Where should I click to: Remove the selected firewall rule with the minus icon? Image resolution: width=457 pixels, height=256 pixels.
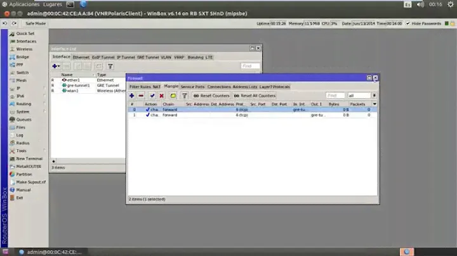click(x=141, y=95)
